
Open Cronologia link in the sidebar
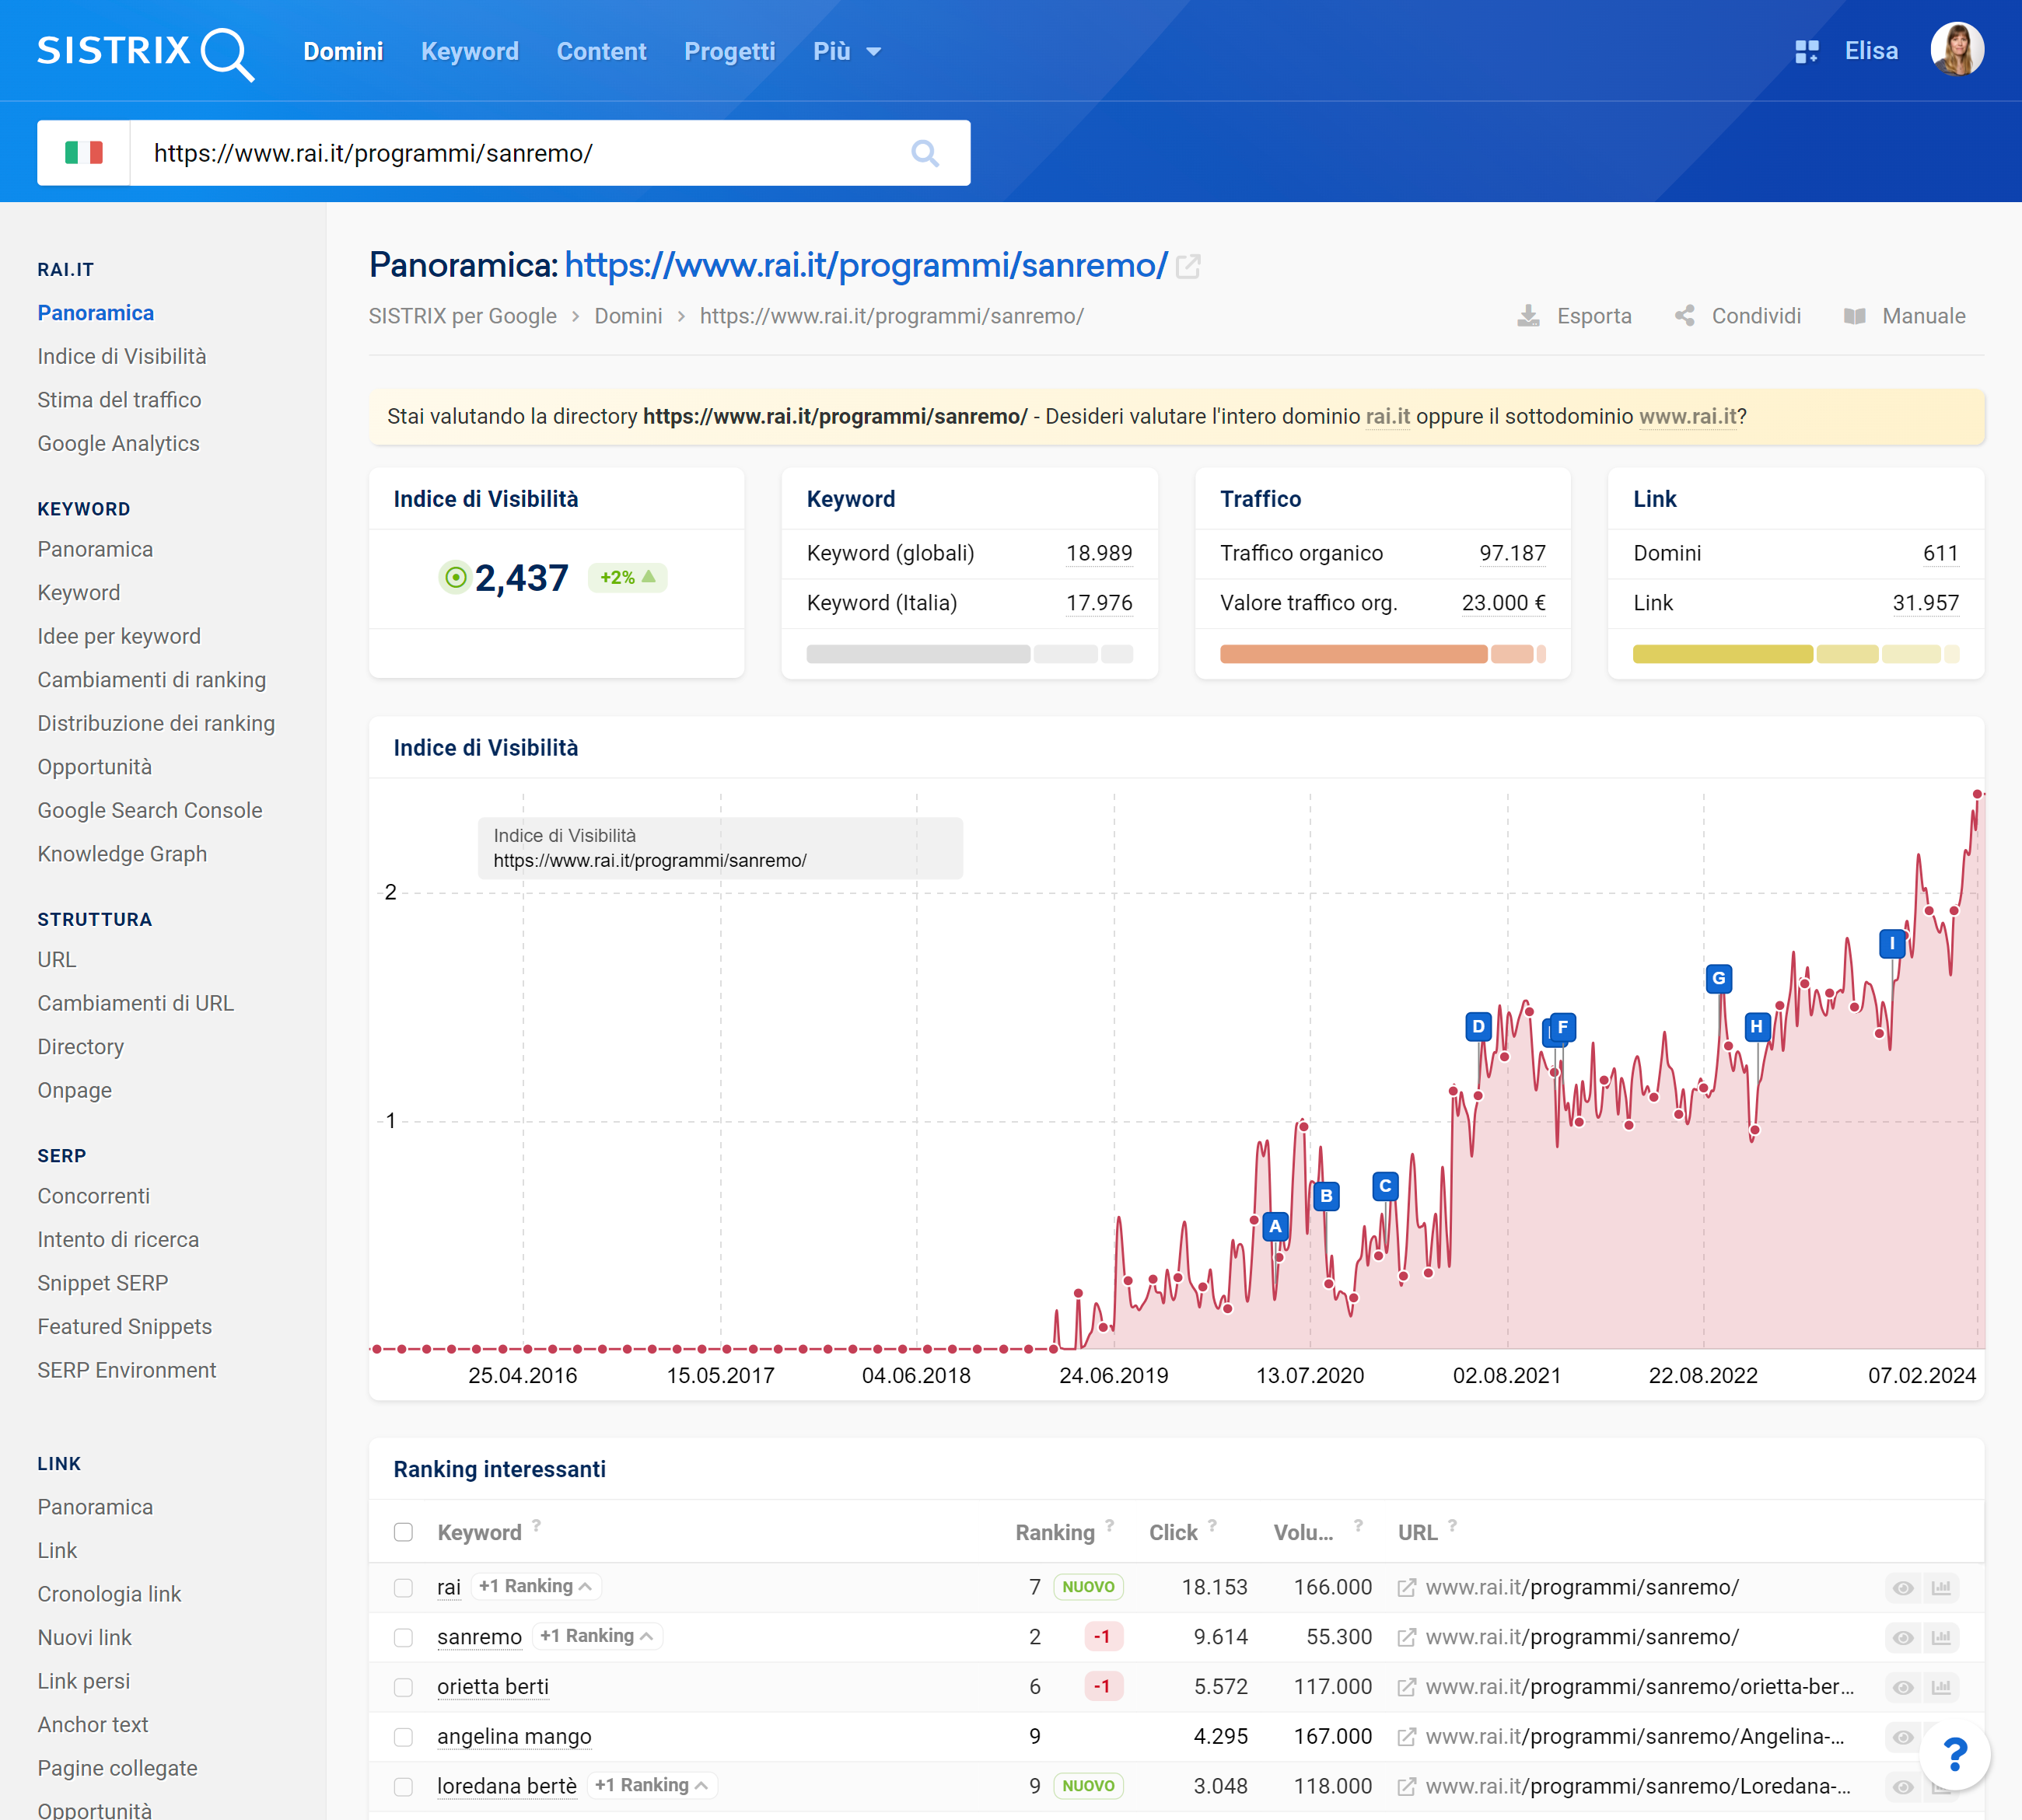click(109, 1594)
